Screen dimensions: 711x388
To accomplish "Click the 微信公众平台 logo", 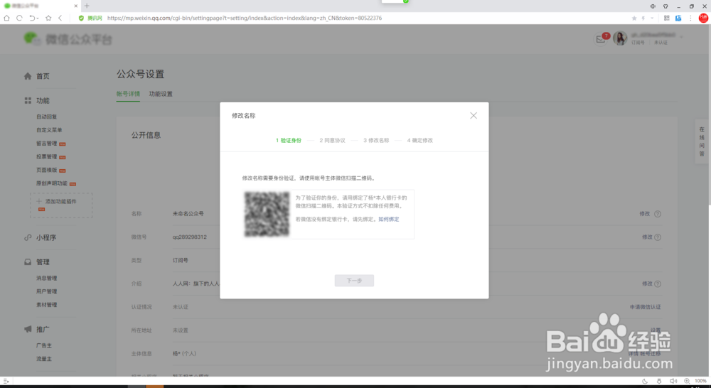I will [68, 39].
